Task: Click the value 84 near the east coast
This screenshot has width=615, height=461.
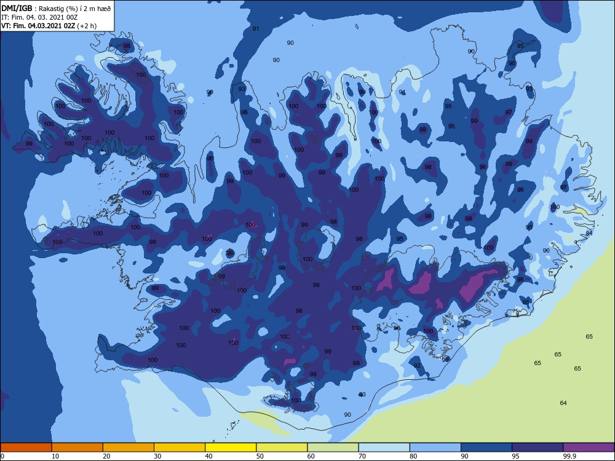Action: (589, 233)
